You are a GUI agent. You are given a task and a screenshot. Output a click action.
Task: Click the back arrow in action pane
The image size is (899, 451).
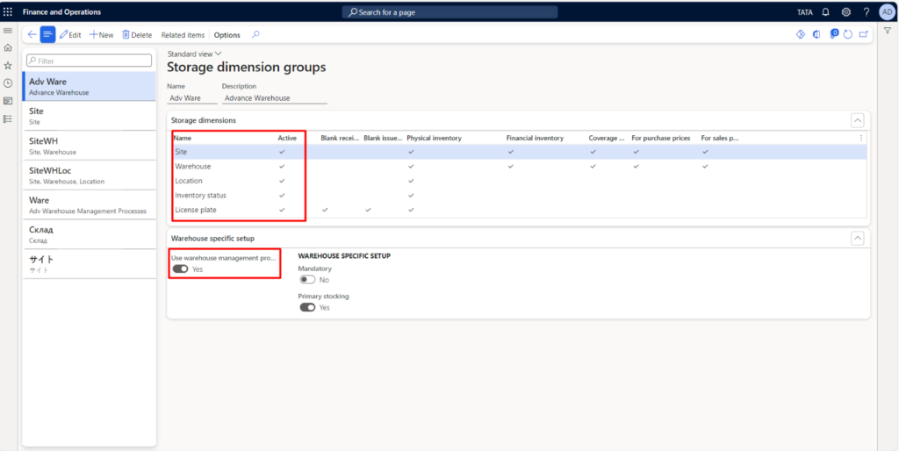point(32,35)
